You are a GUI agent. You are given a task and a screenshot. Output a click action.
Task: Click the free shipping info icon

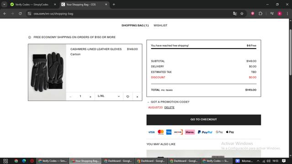[x=29, y=37]
